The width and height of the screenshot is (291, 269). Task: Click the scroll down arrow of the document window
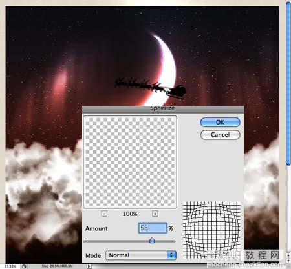(288, 261)
